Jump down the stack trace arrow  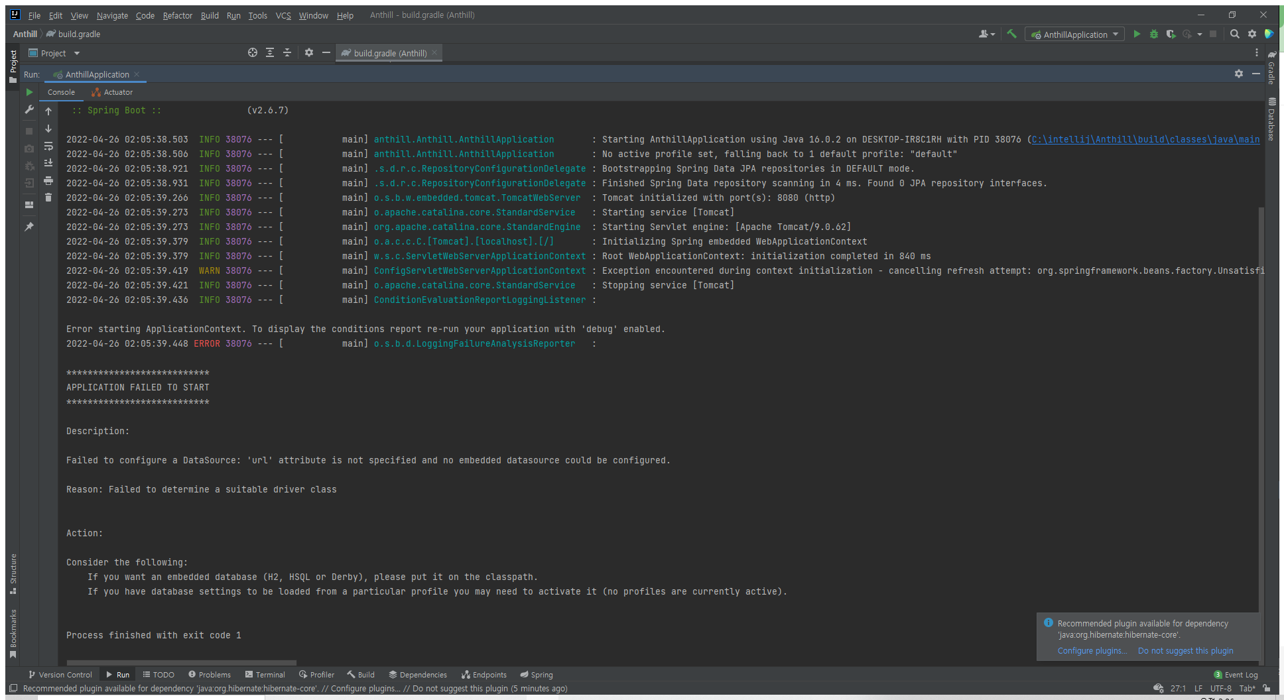pyautogui.click(x=48, y=129)
